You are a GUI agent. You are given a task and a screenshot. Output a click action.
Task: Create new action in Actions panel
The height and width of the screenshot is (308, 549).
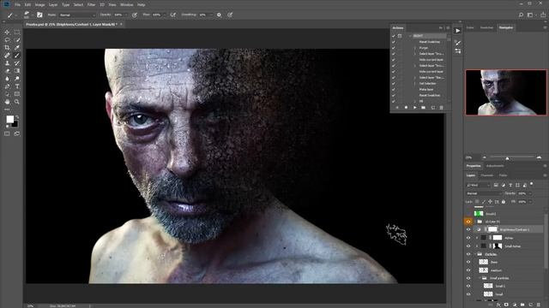point(432,108)
